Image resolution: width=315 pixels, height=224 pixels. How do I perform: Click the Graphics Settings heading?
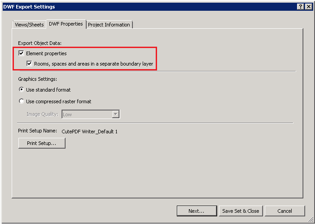pos(38,79)
